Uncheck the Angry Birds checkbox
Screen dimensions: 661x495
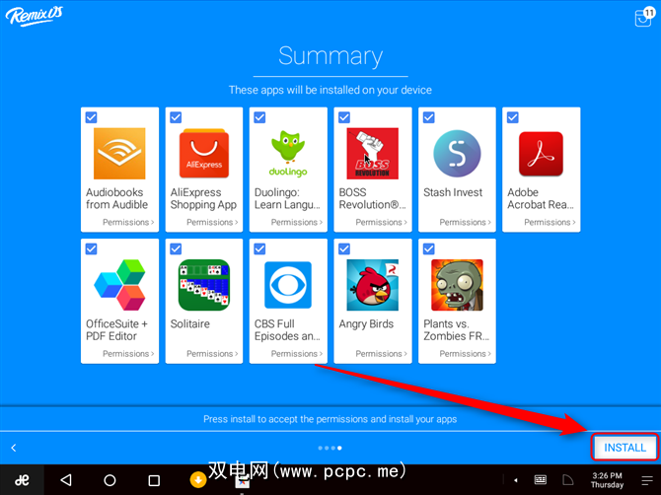coord(344,248)
